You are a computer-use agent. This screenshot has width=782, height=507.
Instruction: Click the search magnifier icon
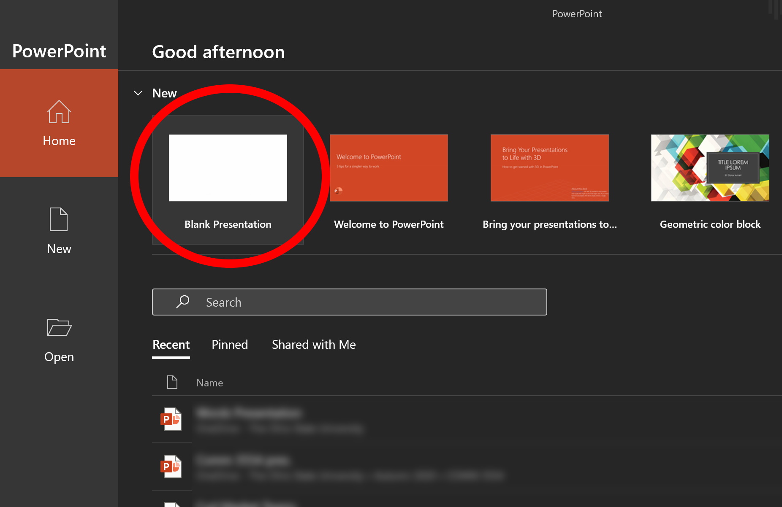tap(182, 302)
